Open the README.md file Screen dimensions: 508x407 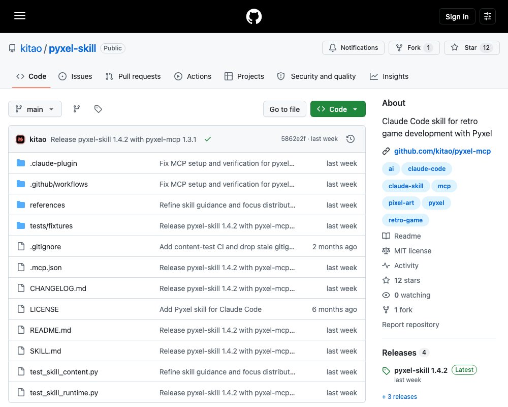coord(50,330)
